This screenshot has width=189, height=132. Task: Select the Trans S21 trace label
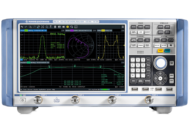(x=34, y=30)
